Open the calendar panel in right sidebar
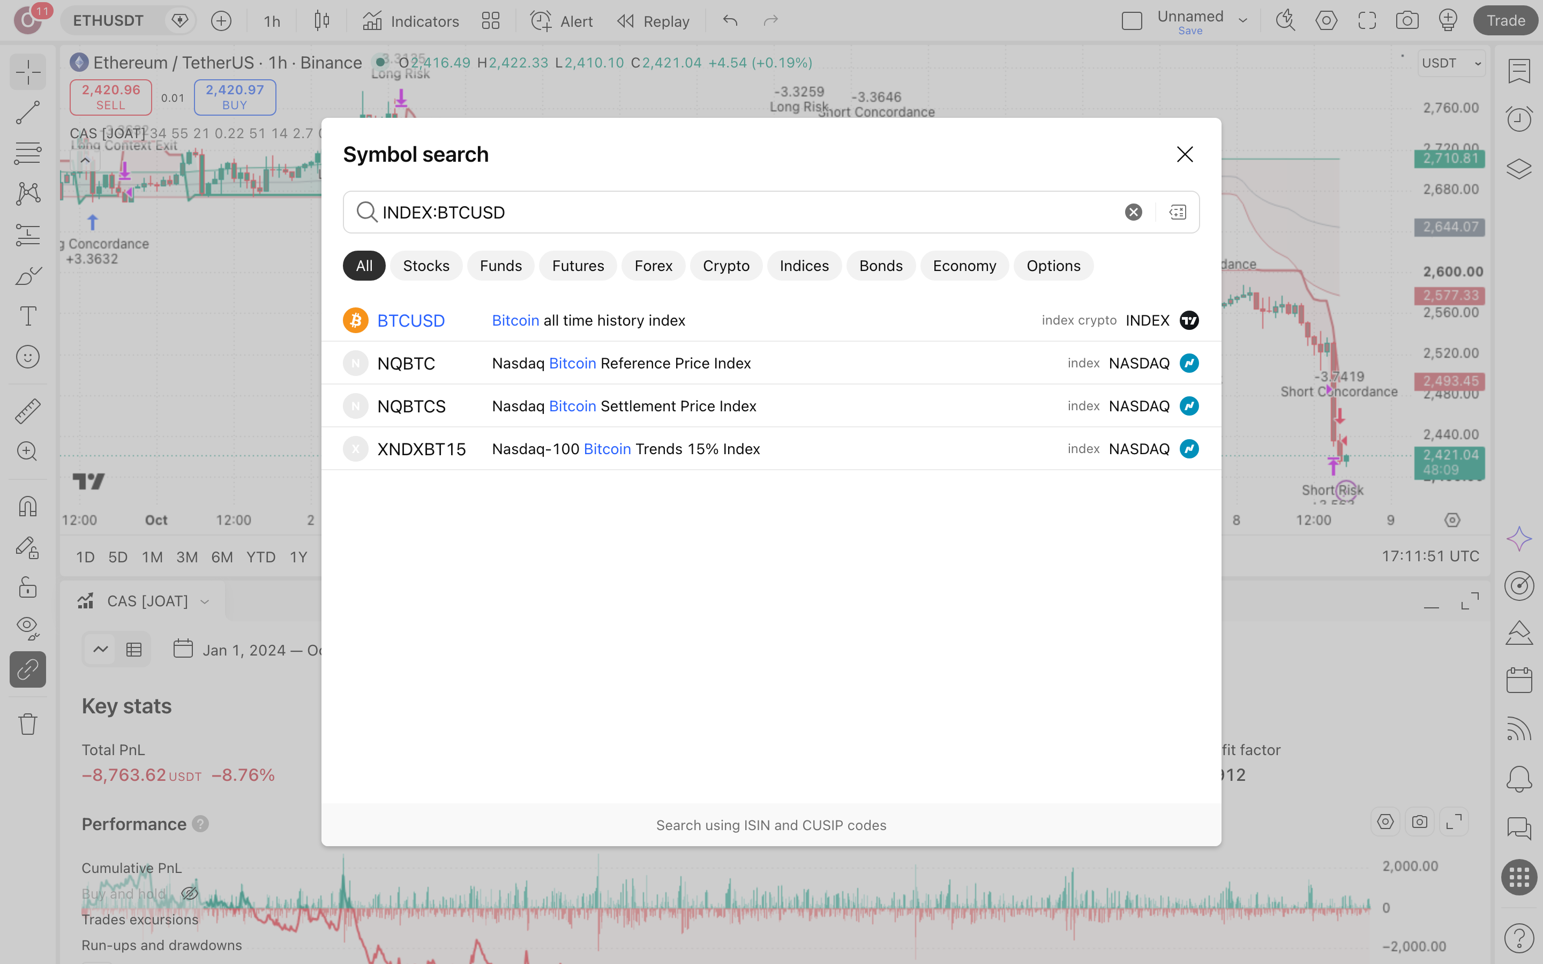1543x964 pixels. (x=1519, y=680)
